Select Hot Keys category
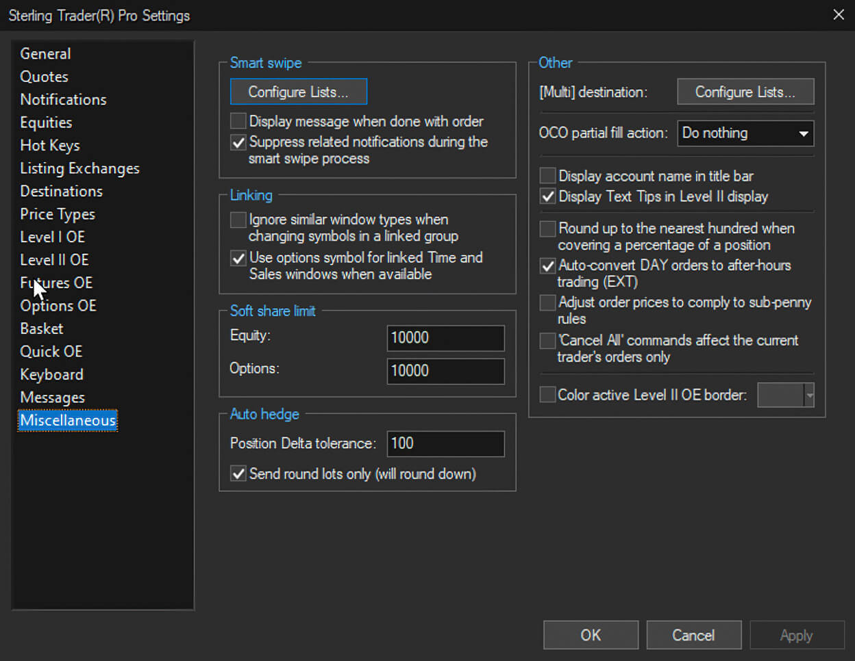Viewport: 855px width, 661px height. click(50, 145)
